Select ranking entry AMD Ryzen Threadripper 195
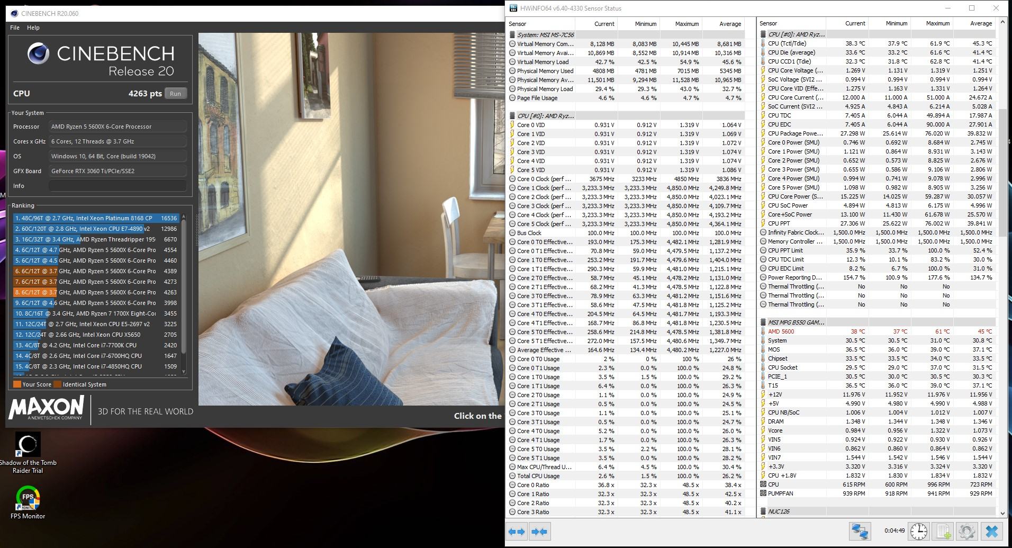 point(96,239)
